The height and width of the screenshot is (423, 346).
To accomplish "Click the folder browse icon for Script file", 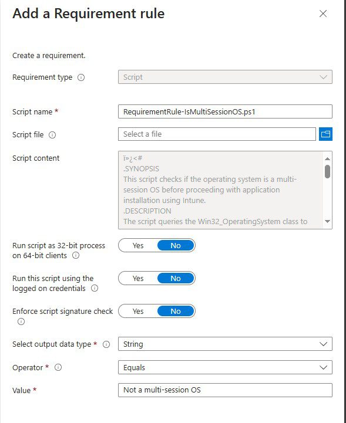I will pos(325,134).
